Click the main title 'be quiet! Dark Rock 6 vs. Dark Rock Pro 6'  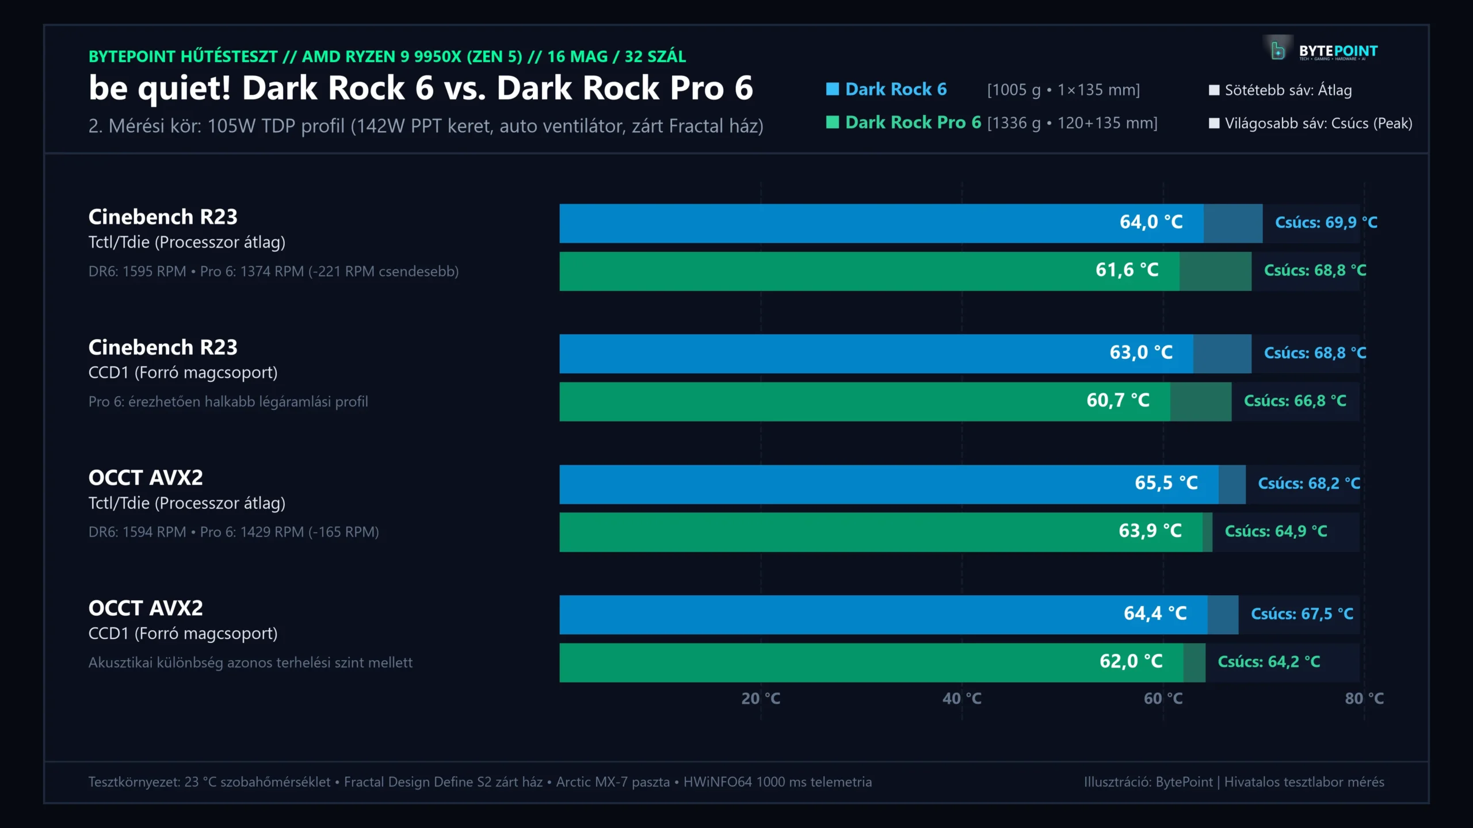[x=421, y=88]
